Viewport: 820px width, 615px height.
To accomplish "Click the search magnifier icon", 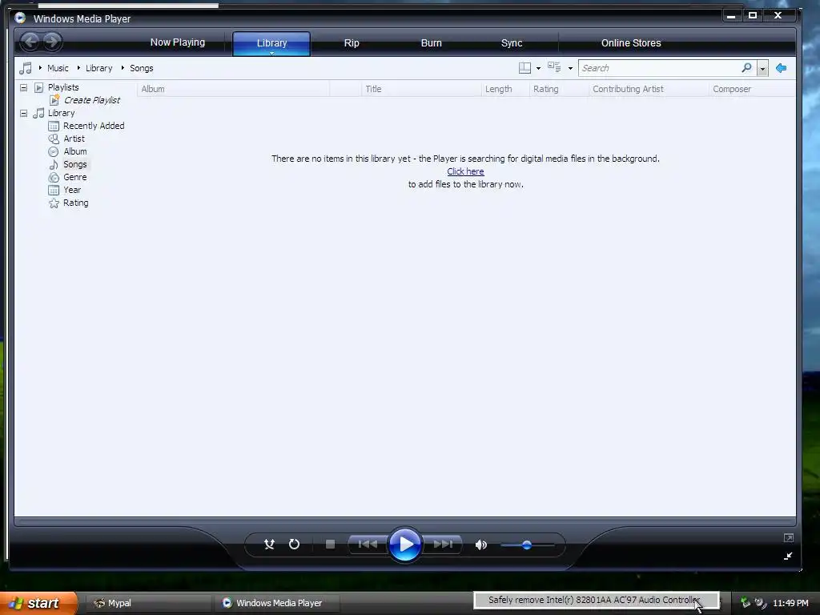I will pyautogui.click(x=747, y=67).
